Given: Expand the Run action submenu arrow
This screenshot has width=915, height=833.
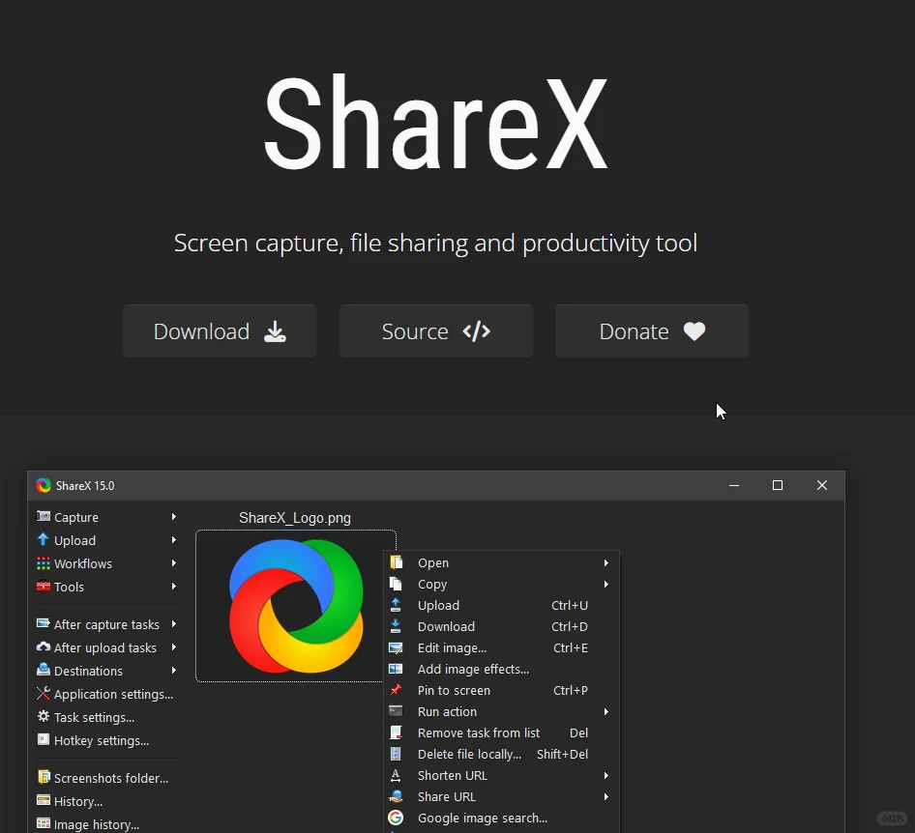Looking at the screenshot, I should [606, 711].
